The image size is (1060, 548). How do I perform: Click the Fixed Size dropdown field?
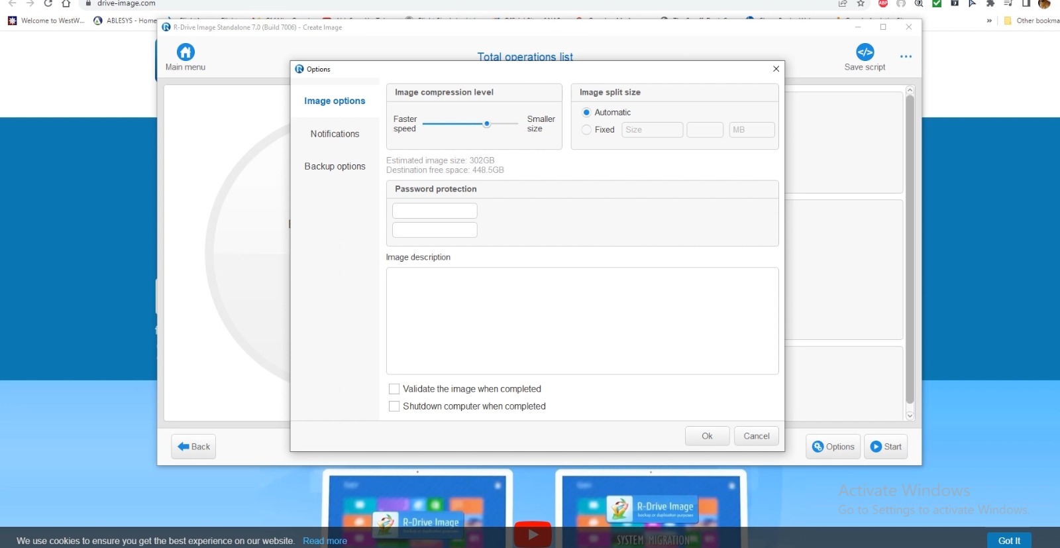pyautogui.click(x=652, y=130)
